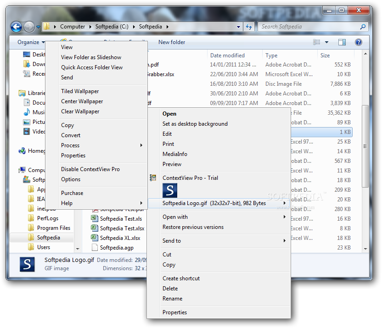Select the Users folder in tree
Screen dimensions: 382x328
pyautogui.click(x=43, y=247)
